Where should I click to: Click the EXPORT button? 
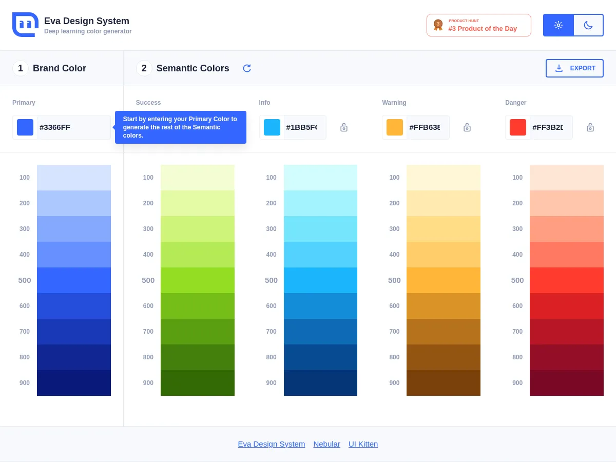click(574, 68)
